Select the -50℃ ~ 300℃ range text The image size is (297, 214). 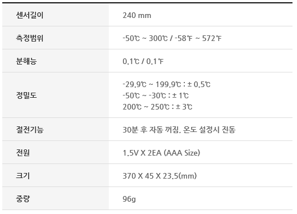point(145,38)
